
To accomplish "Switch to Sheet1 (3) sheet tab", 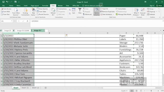I will (25, 88).
